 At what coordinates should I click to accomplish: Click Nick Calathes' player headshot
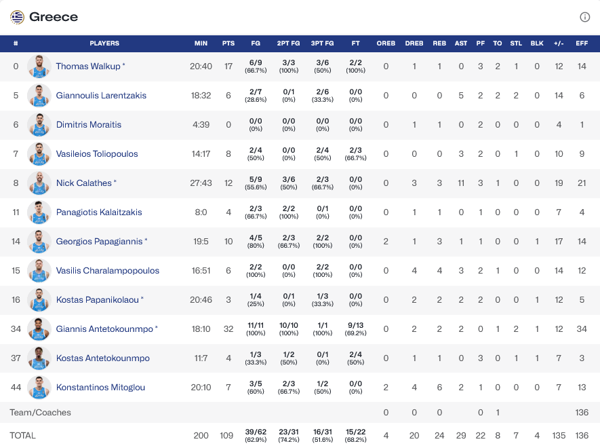39,183
